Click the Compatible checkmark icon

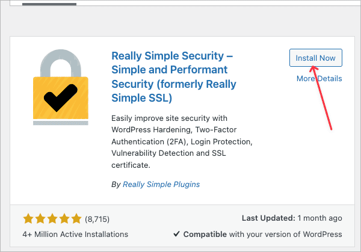click(x=176, y=234)
